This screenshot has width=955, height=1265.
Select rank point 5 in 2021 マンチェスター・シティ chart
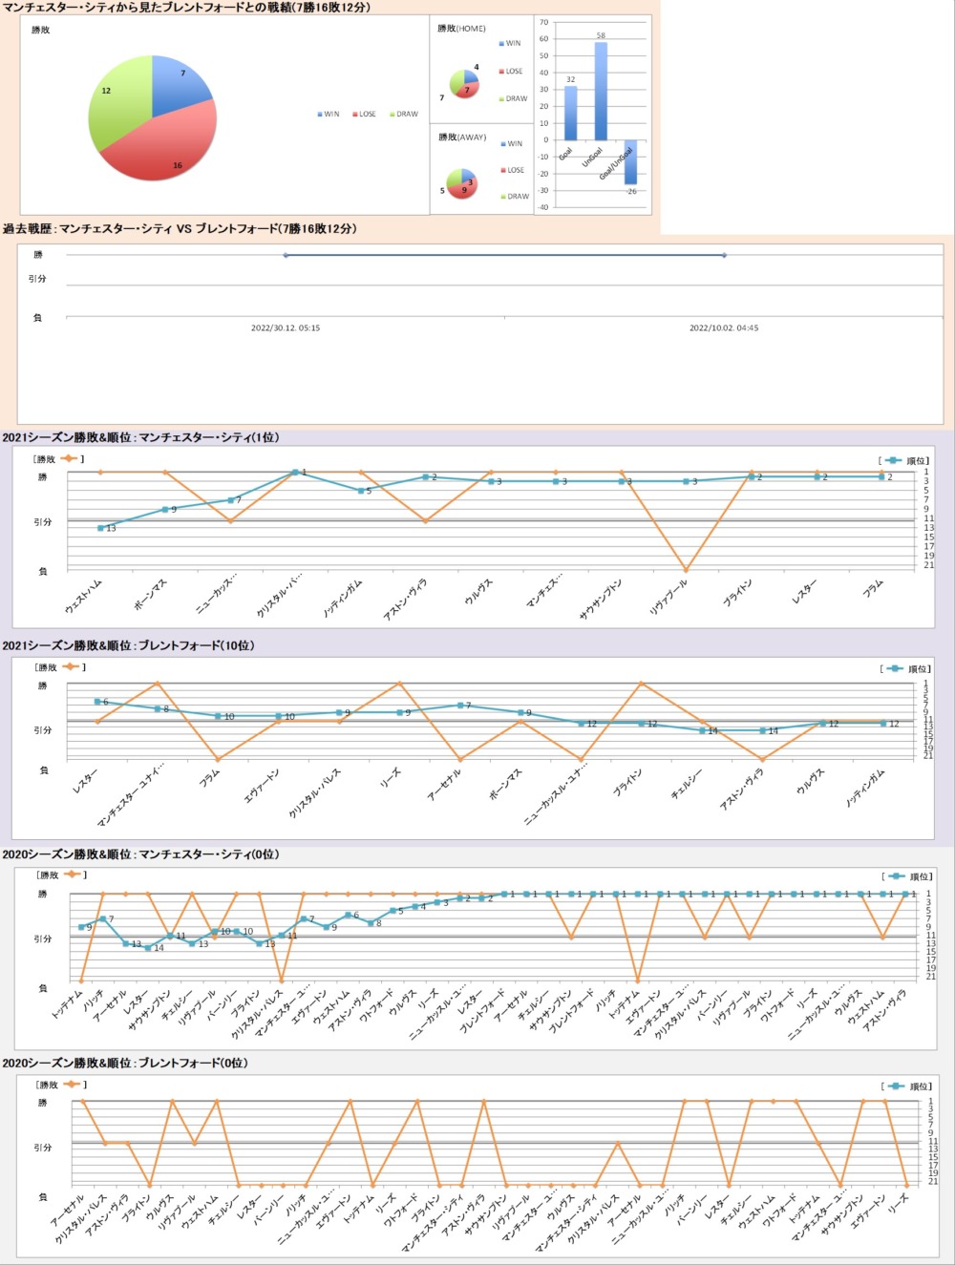361,491
